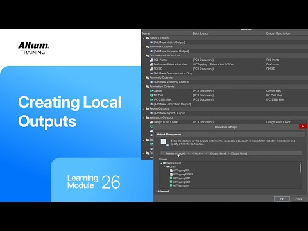The width and height of the screenshot is (308, 231).
Task: Click the Report Outputs folder icon
Action: click(147, 108)
